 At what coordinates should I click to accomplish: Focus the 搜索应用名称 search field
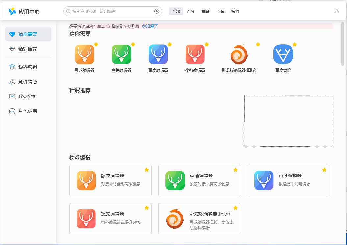112,11
